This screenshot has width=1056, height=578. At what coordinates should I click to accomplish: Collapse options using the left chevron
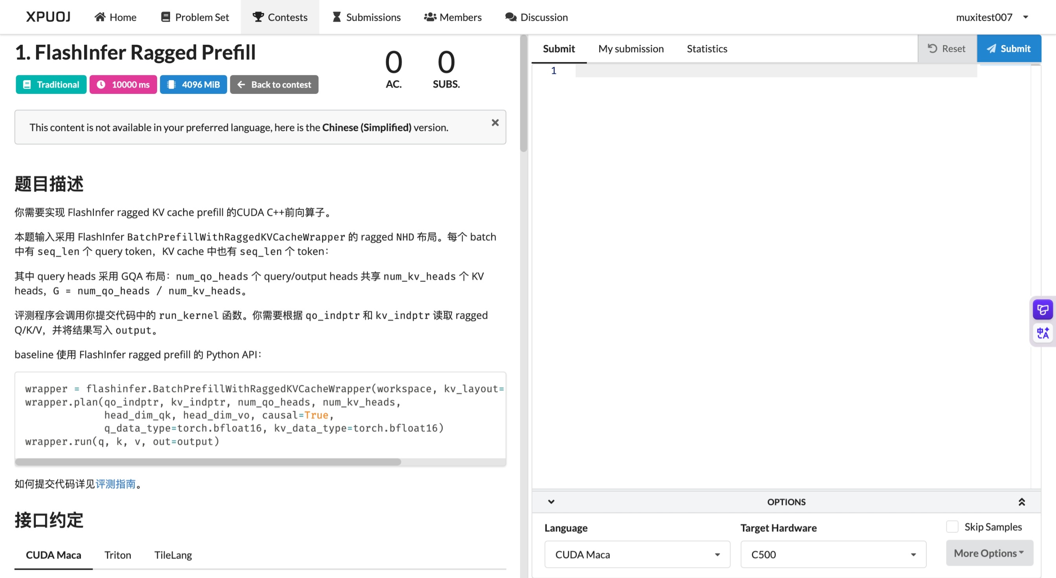click(x=551, y=501)
